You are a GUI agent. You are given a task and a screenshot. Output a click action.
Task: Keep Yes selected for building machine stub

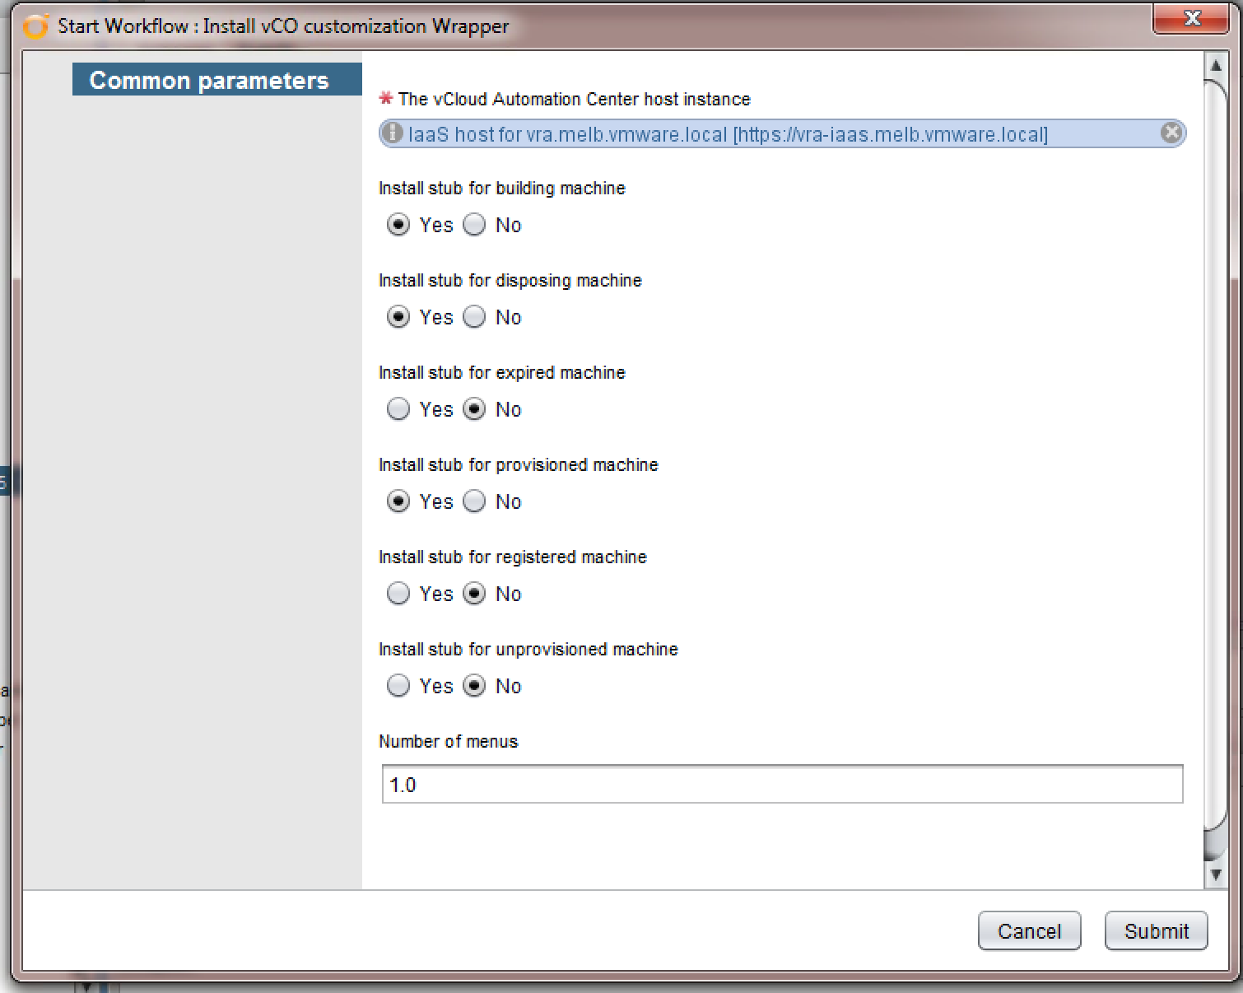click(x=398, y=224)
